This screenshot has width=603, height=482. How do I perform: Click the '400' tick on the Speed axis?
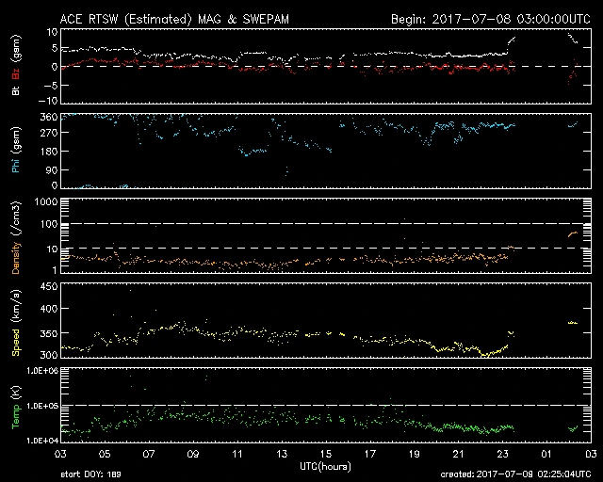pos(49,309)
